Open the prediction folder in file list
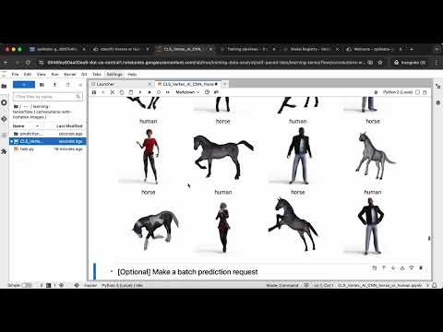This screenshot has width=443, height=332. click(49, 134)
